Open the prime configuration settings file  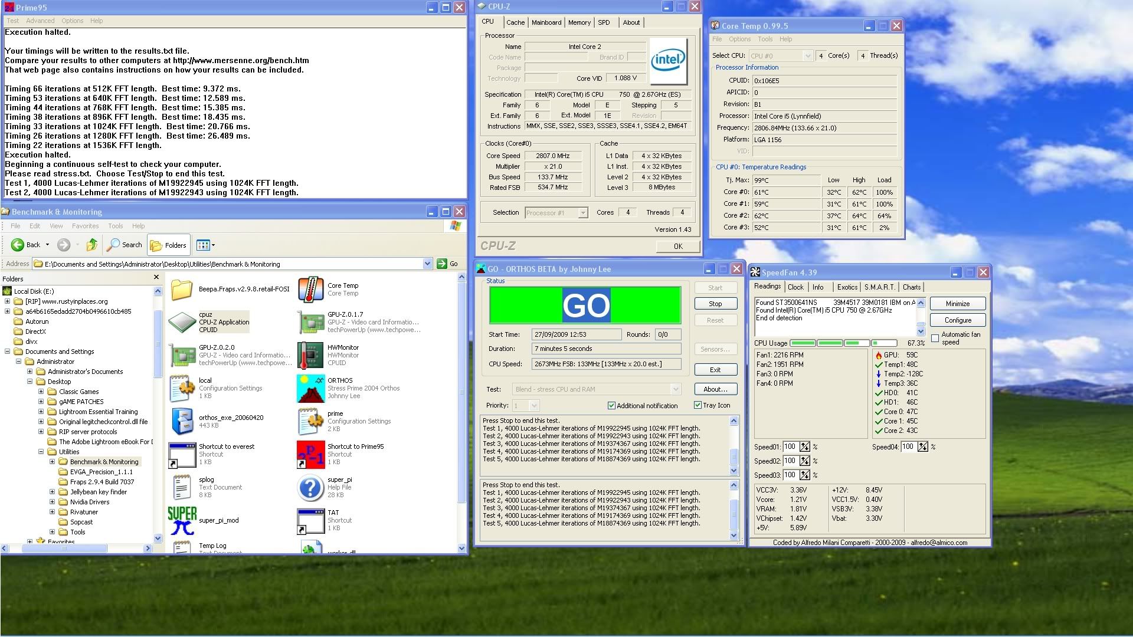[x=310, y=421]
